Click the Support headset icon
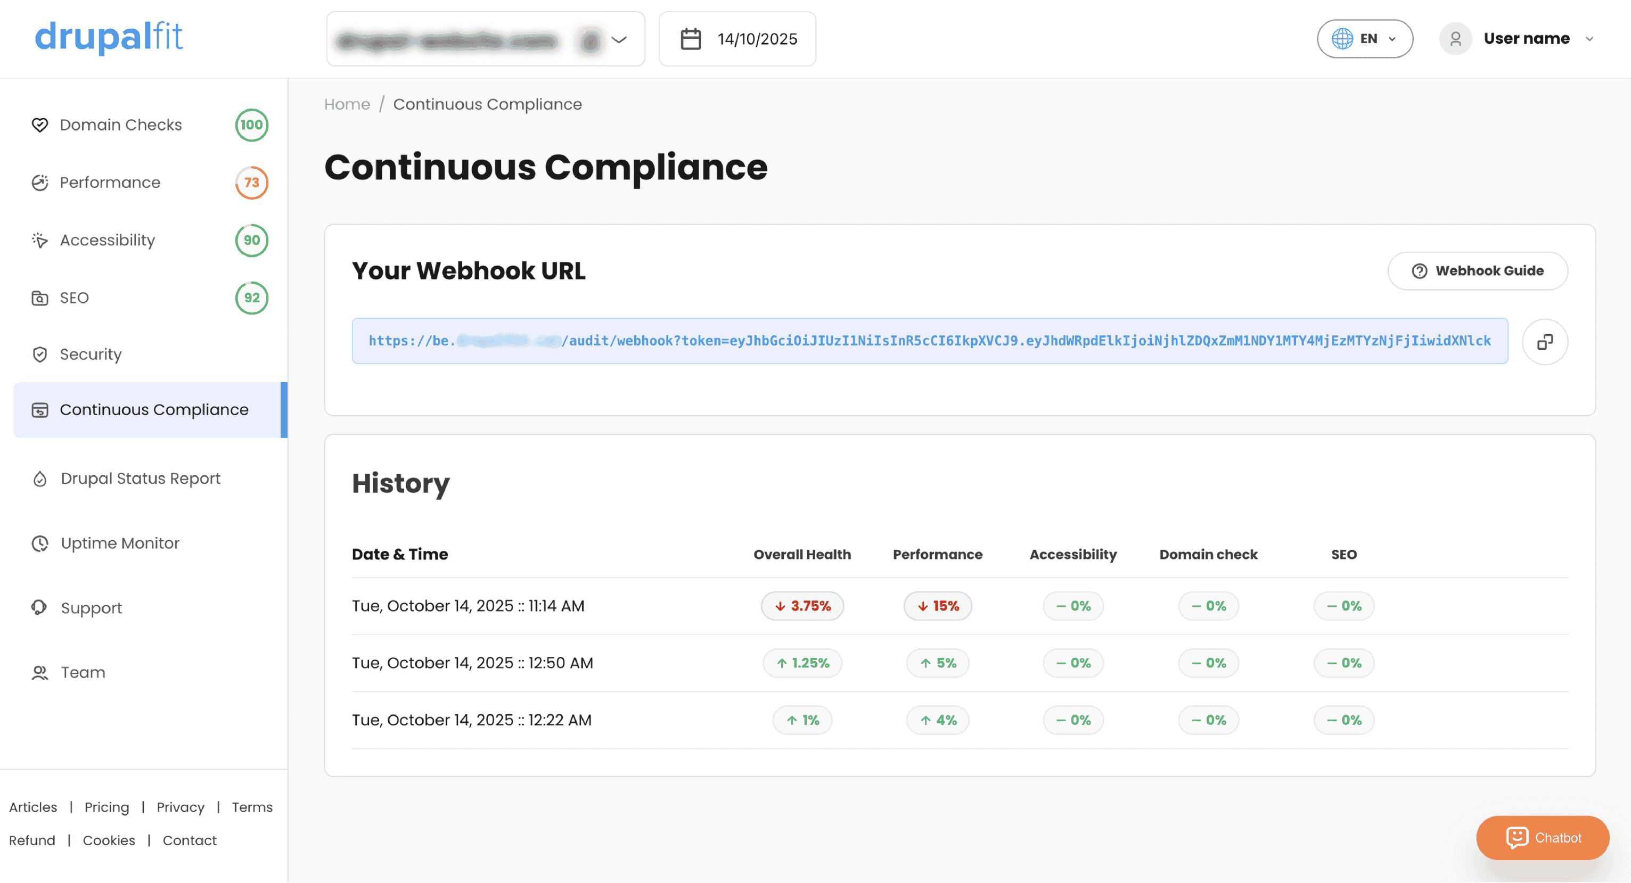 40,608
